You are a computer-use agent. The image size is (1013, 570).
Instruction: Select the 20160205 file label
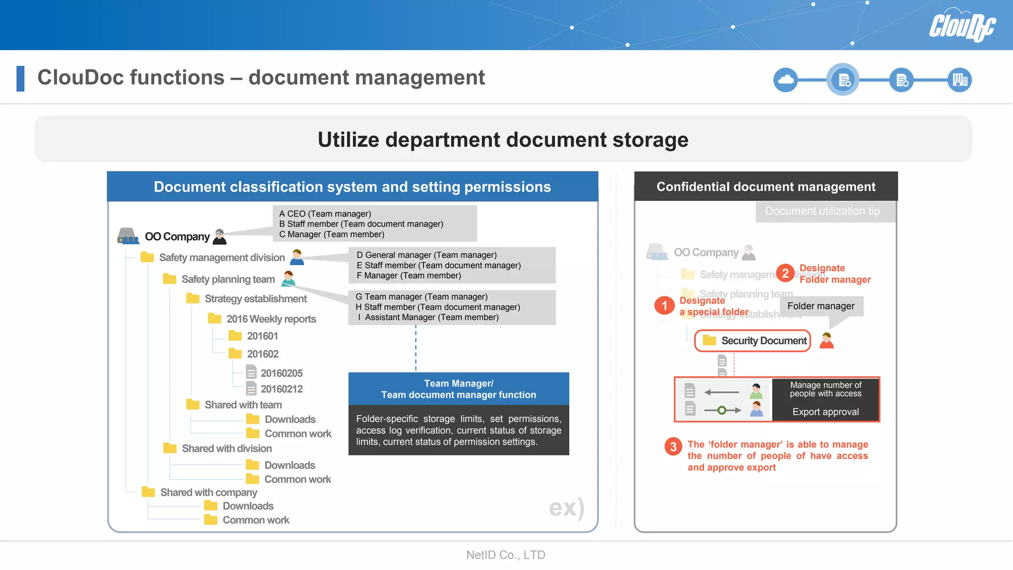pyautogui.click(x=281, y=373)
